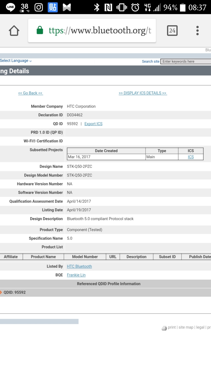The width and height of the screenshot is (211, 376).
Task: Tap the battery status icon
Action: (183, 7)
